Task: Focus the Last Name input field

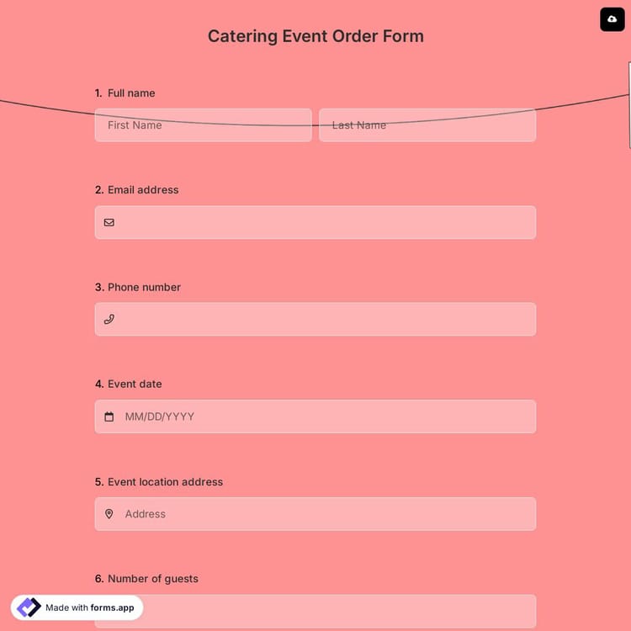Action: click(x=427, y=125)
